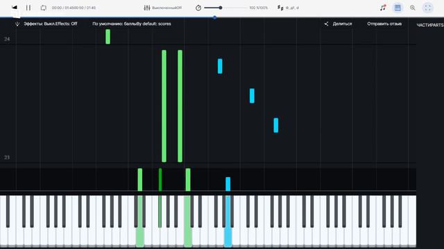Select the short green note beside measure 24

click(108, 37)
